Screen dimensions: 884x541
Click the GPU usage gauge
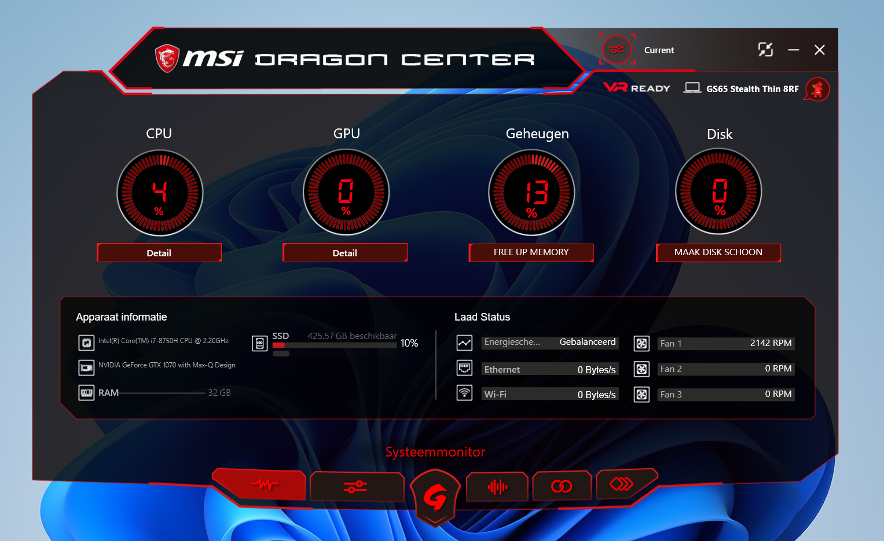[x=346, y=192]
